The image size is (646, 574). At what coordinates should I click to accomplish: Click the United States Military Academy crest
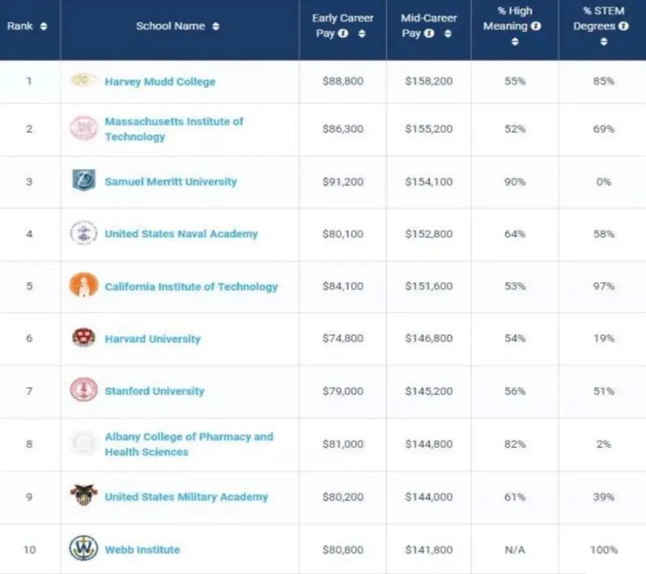coord(84,496)
